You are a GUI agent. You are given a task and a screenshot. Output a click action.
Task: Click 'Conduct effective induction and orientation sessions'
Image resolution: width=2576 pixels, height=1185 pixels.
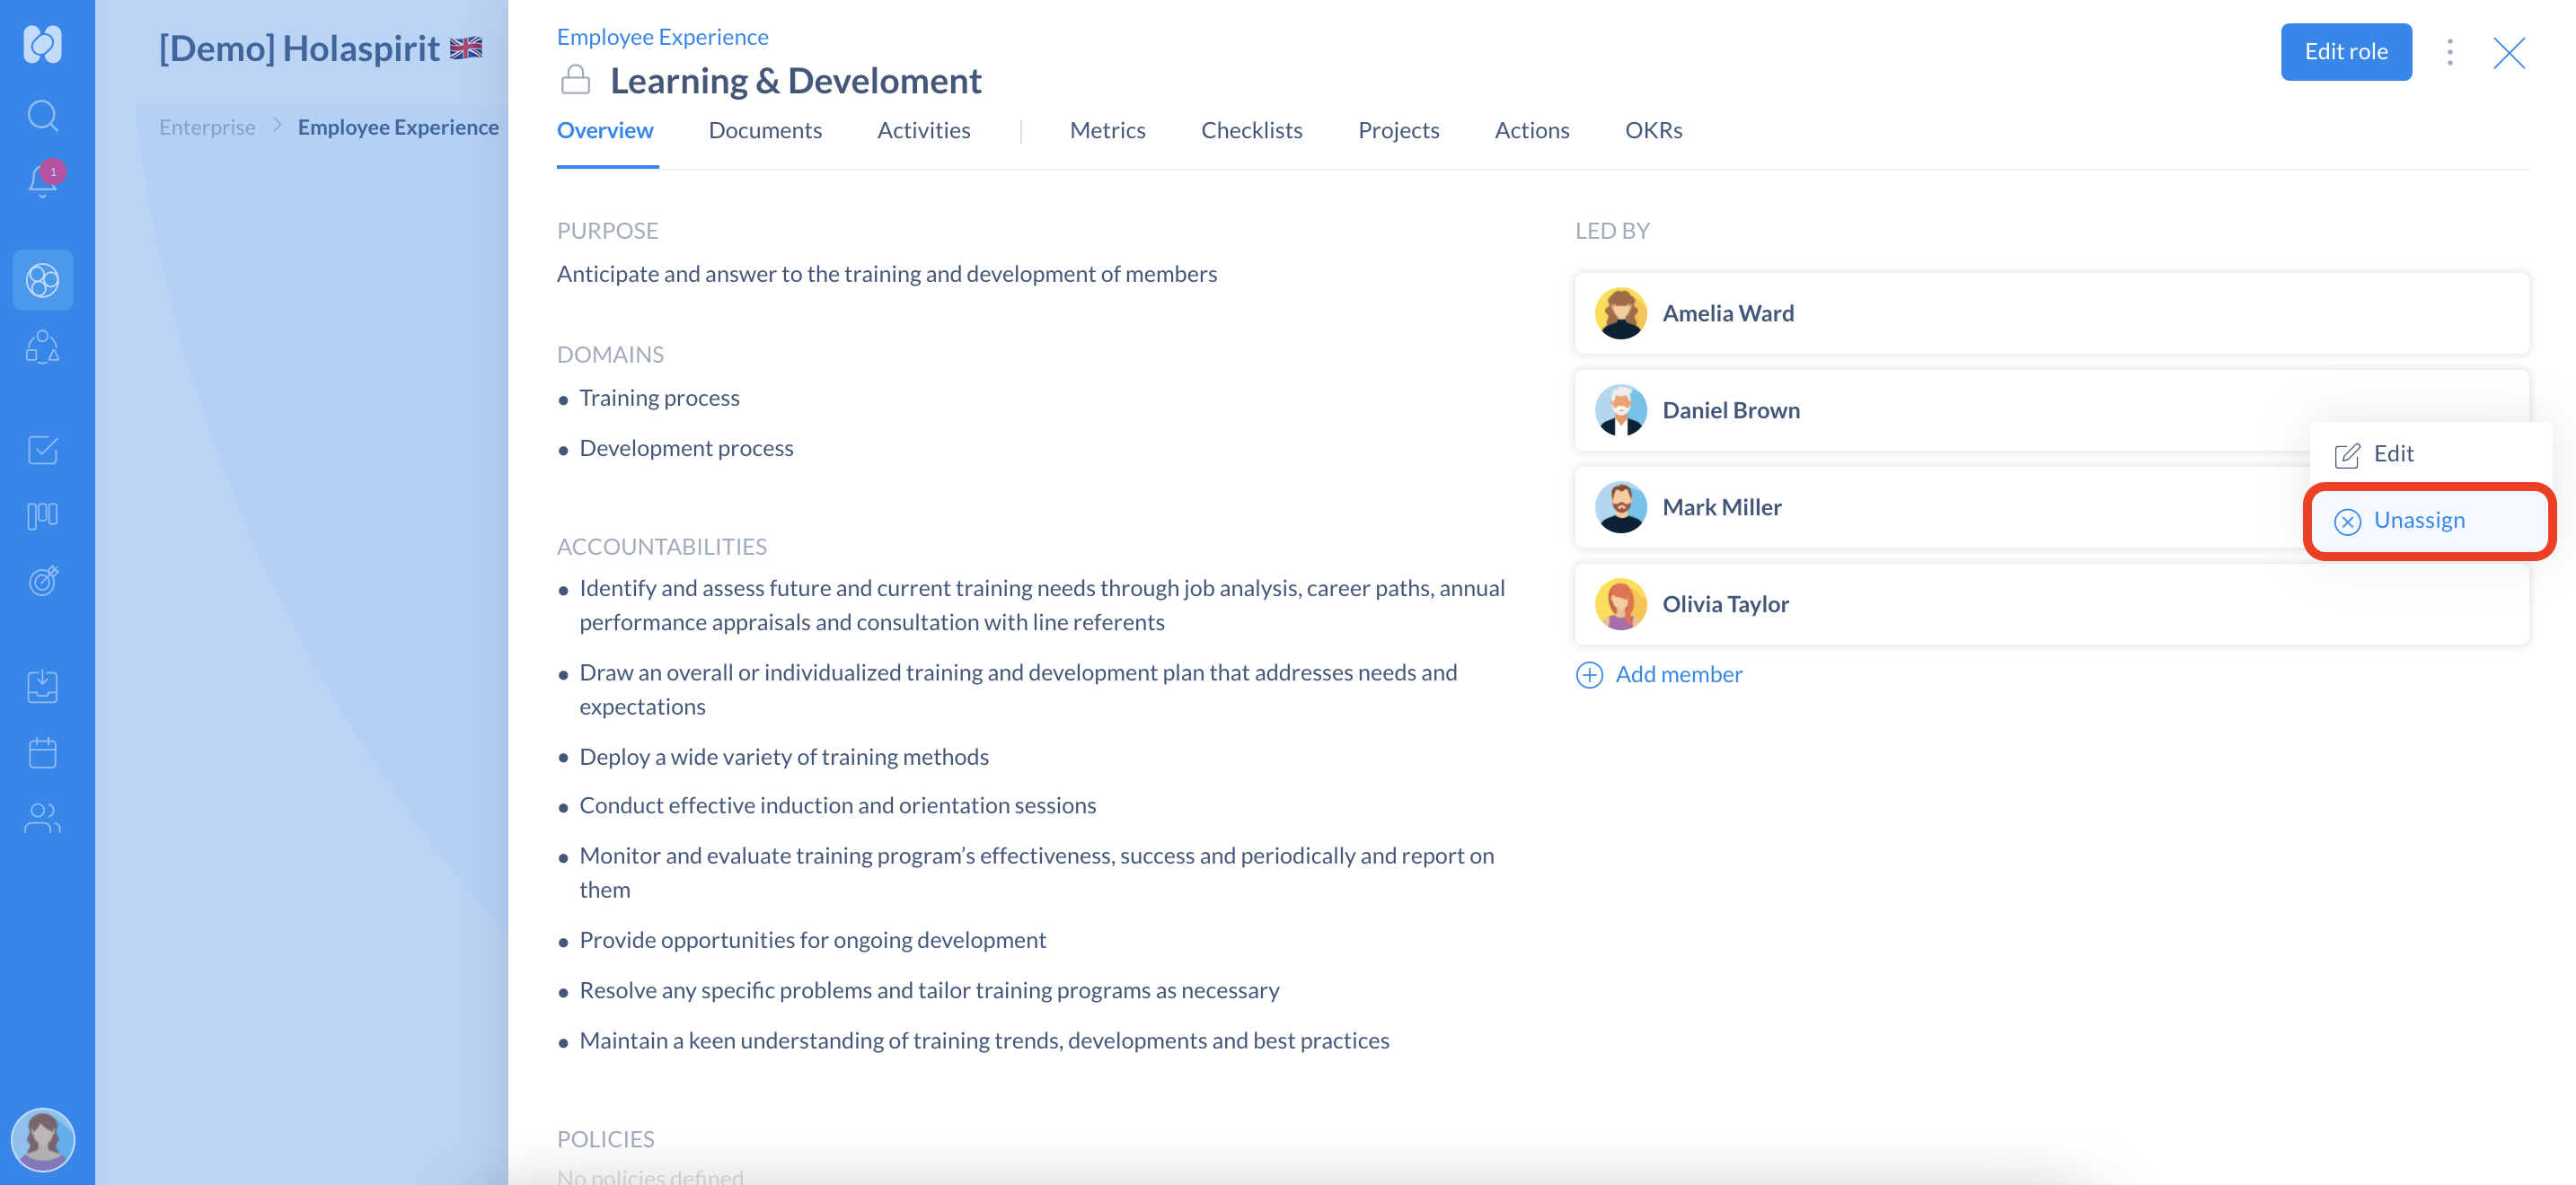(x=837, y=805)
